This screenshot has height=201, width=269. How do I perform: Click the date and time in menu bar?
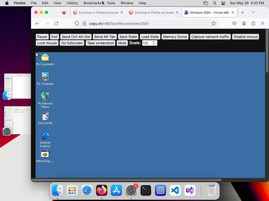click(x=247, y=3)
